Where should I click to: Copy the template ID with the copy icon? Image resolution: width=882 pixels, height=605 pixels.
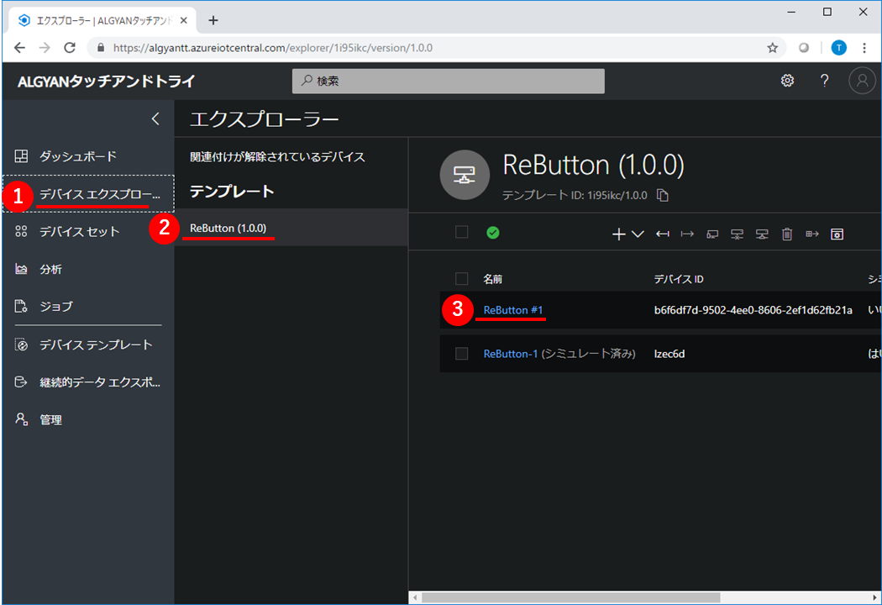tap(663, 195)
